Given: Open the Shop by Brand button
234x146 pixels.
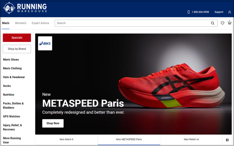Looking at the screenshot, I should 17,49.
